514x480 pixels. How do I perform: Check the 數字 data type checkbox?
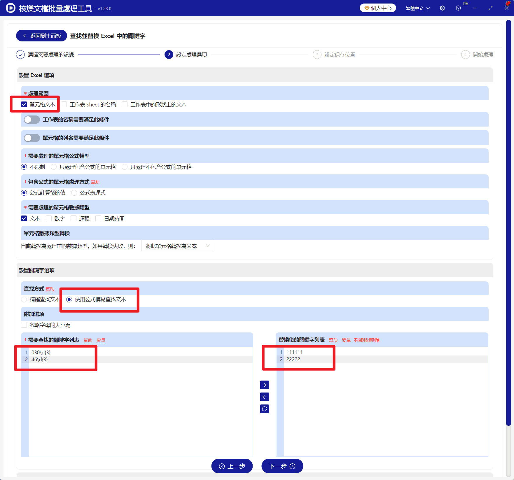point(49,218)
